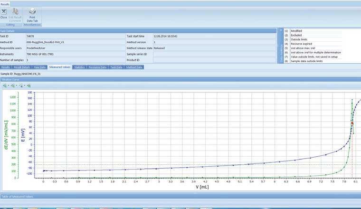The image size is (361, 209).
Task: Click fourth green chart tool icon
Action: click(29, 86)
